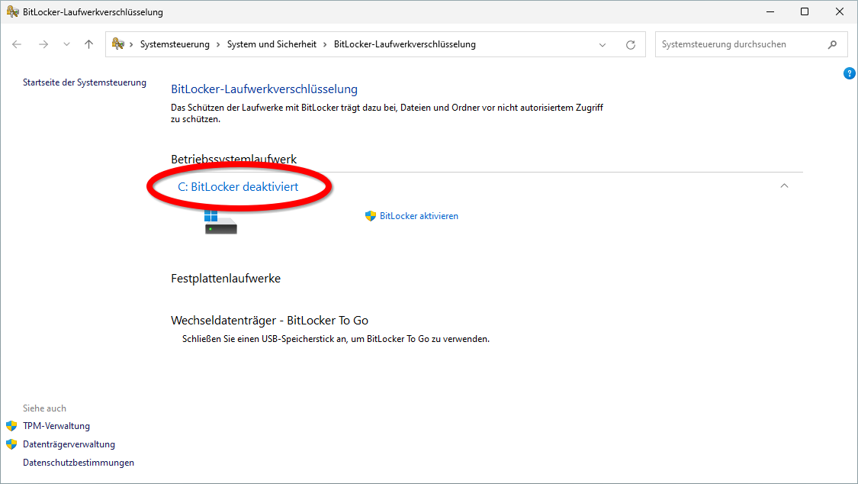Open the recent pages dropdown beside forward arrow
Screen dimensions: 858x484
coord(66,44)
